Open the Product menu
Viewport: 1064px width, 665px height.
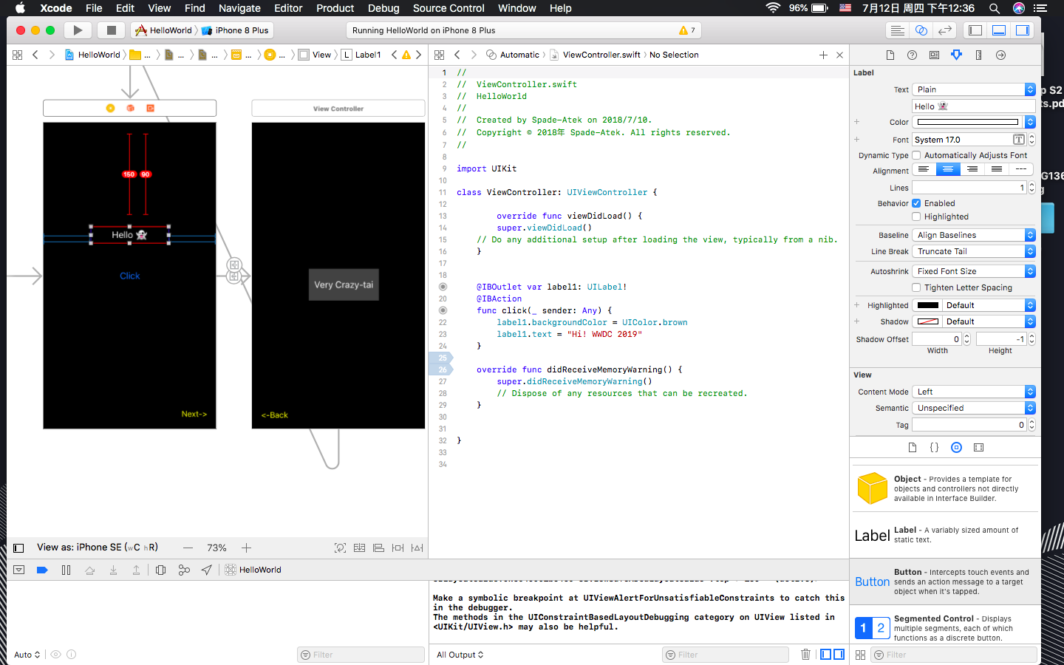pyautogui.click(x=335, y=8)
